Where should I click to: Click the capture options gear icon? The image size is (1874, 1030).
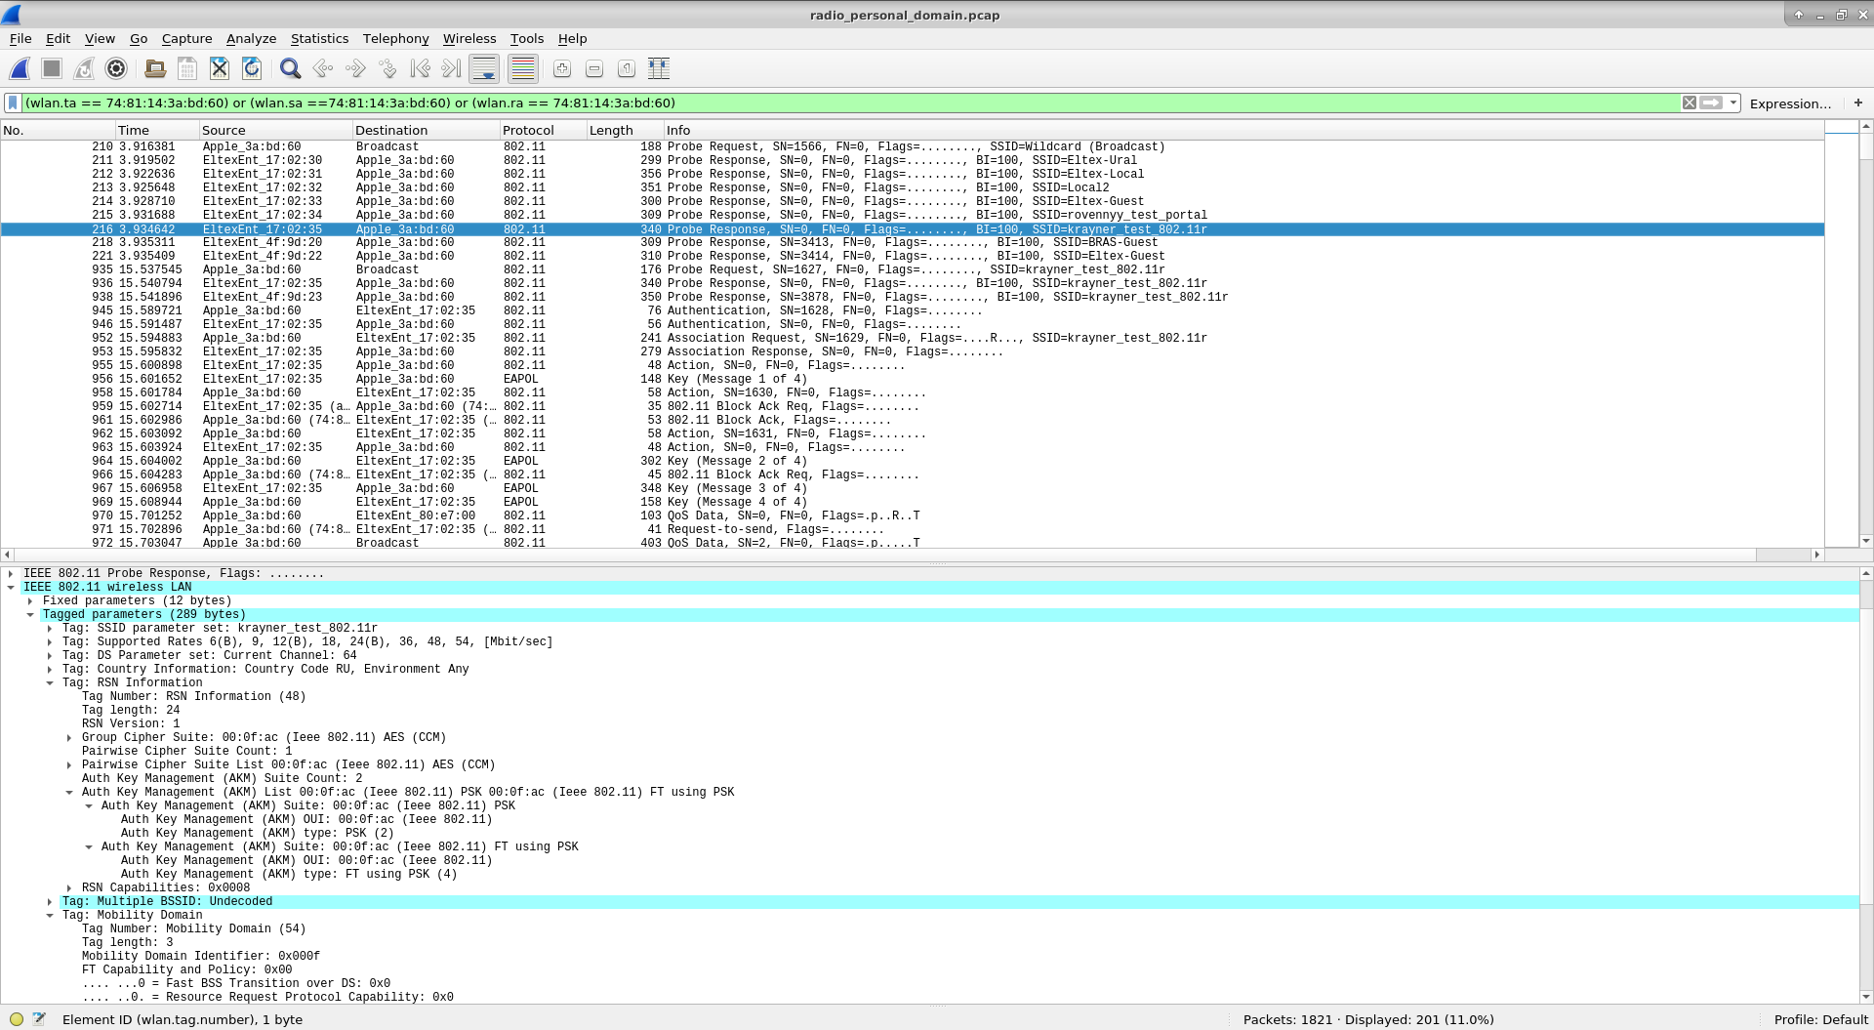(x=116, y=68)
